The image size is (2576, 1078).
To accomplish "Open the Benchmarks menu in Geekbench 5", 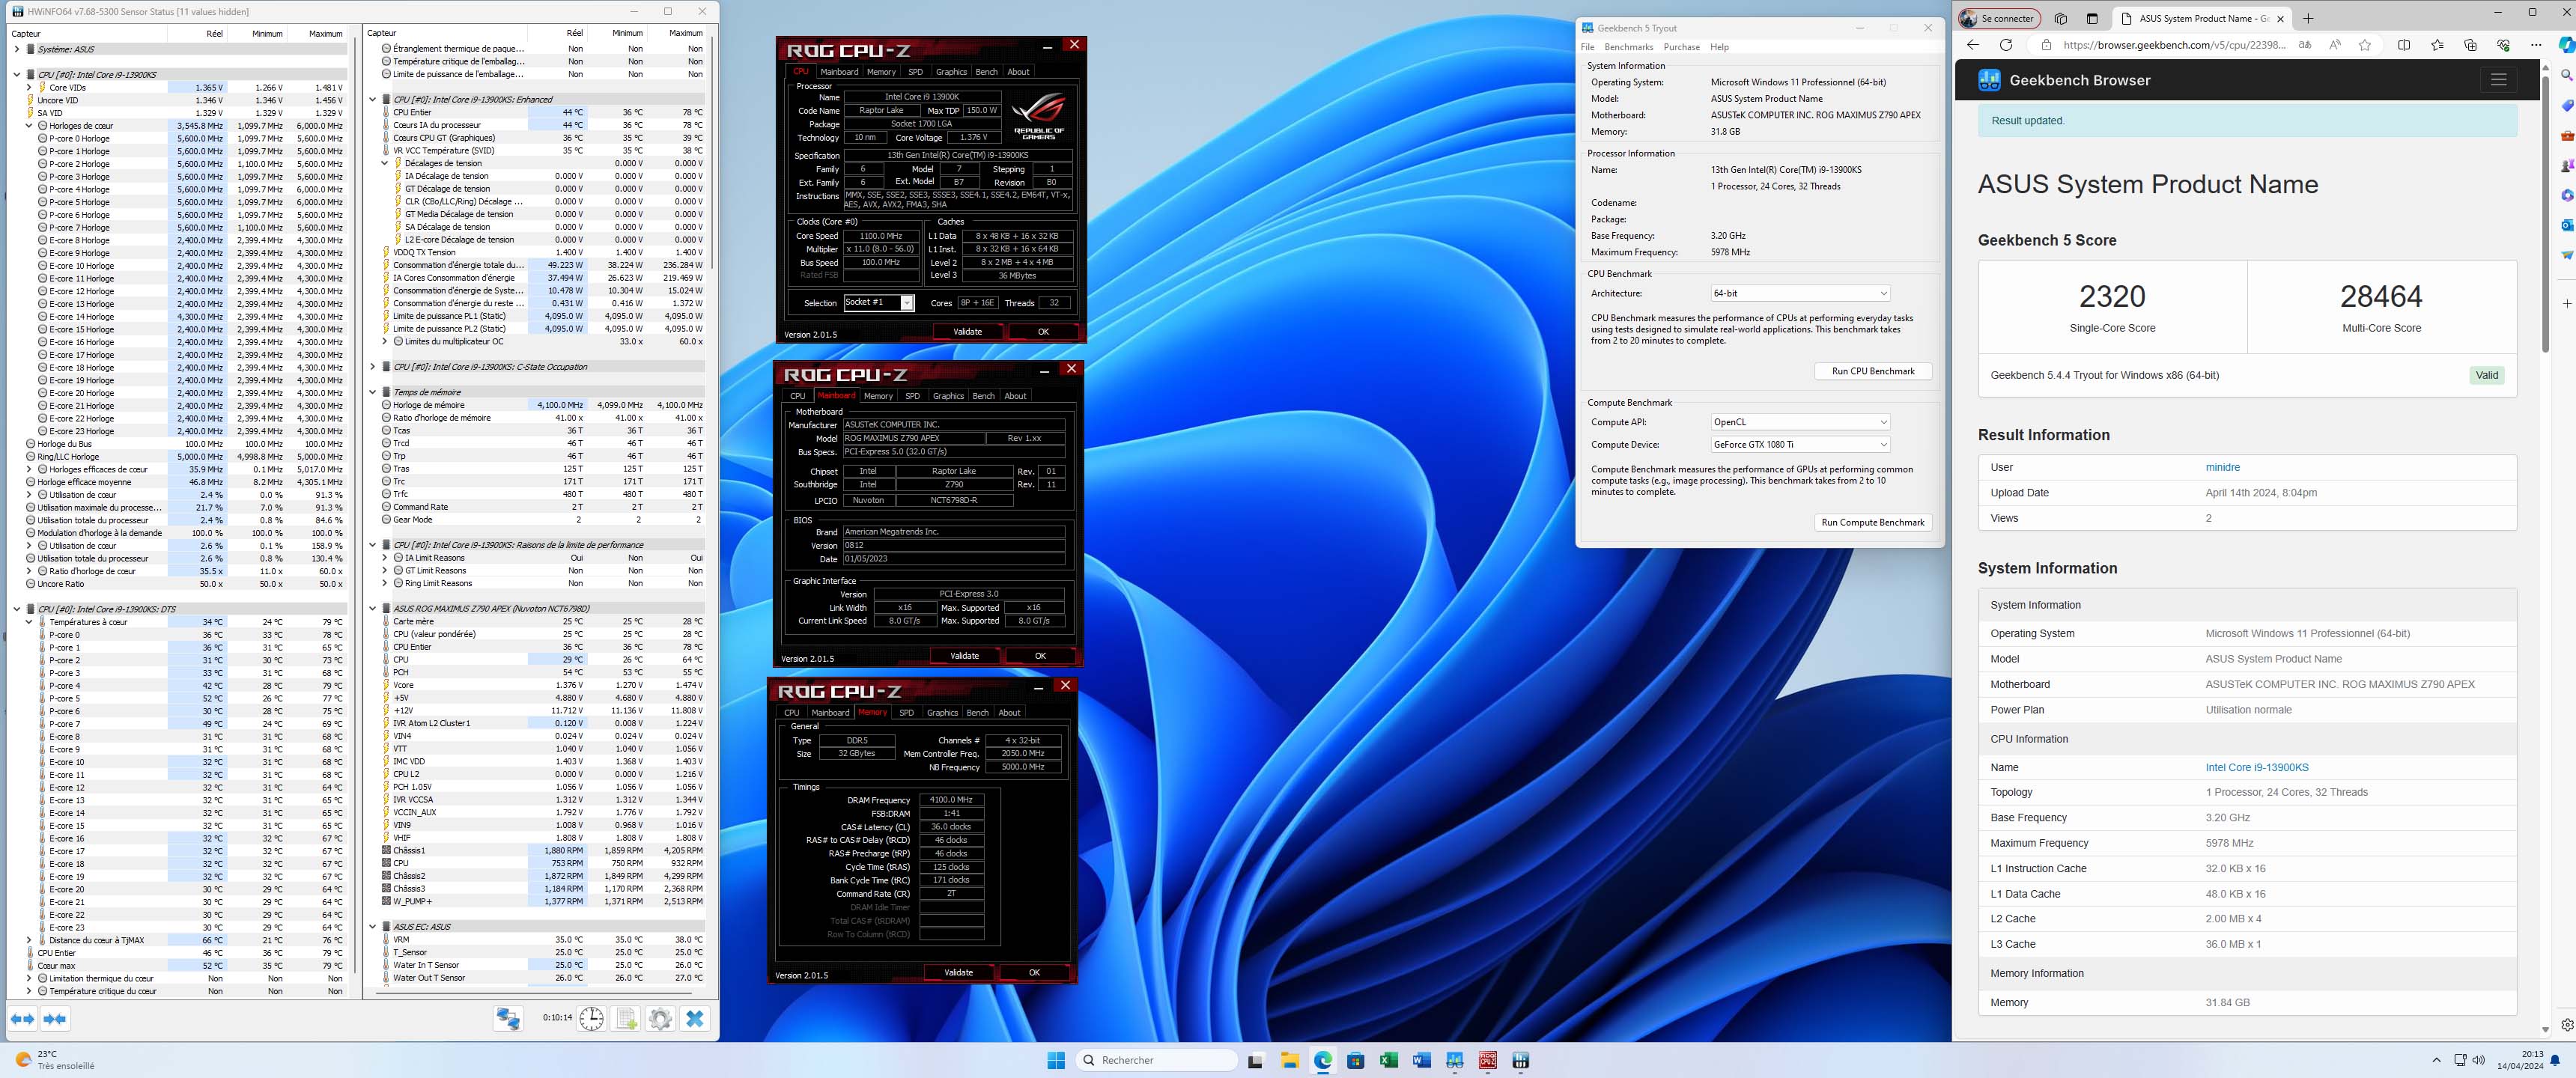I will point(1628,47).
